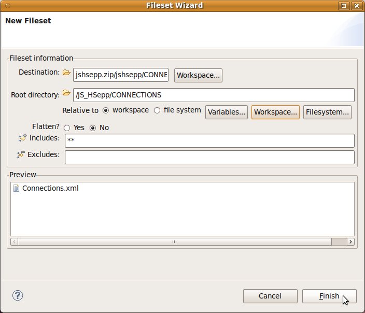Viewport: 365px width, 313px height.
Task: Click the Destination folder icon
Action: [66, 73]
